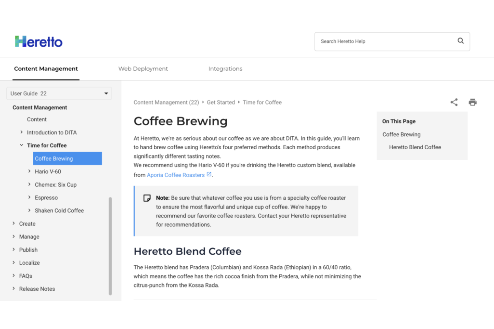
Task: Click the share icon above On This Page
Action: tap(454, 102)
